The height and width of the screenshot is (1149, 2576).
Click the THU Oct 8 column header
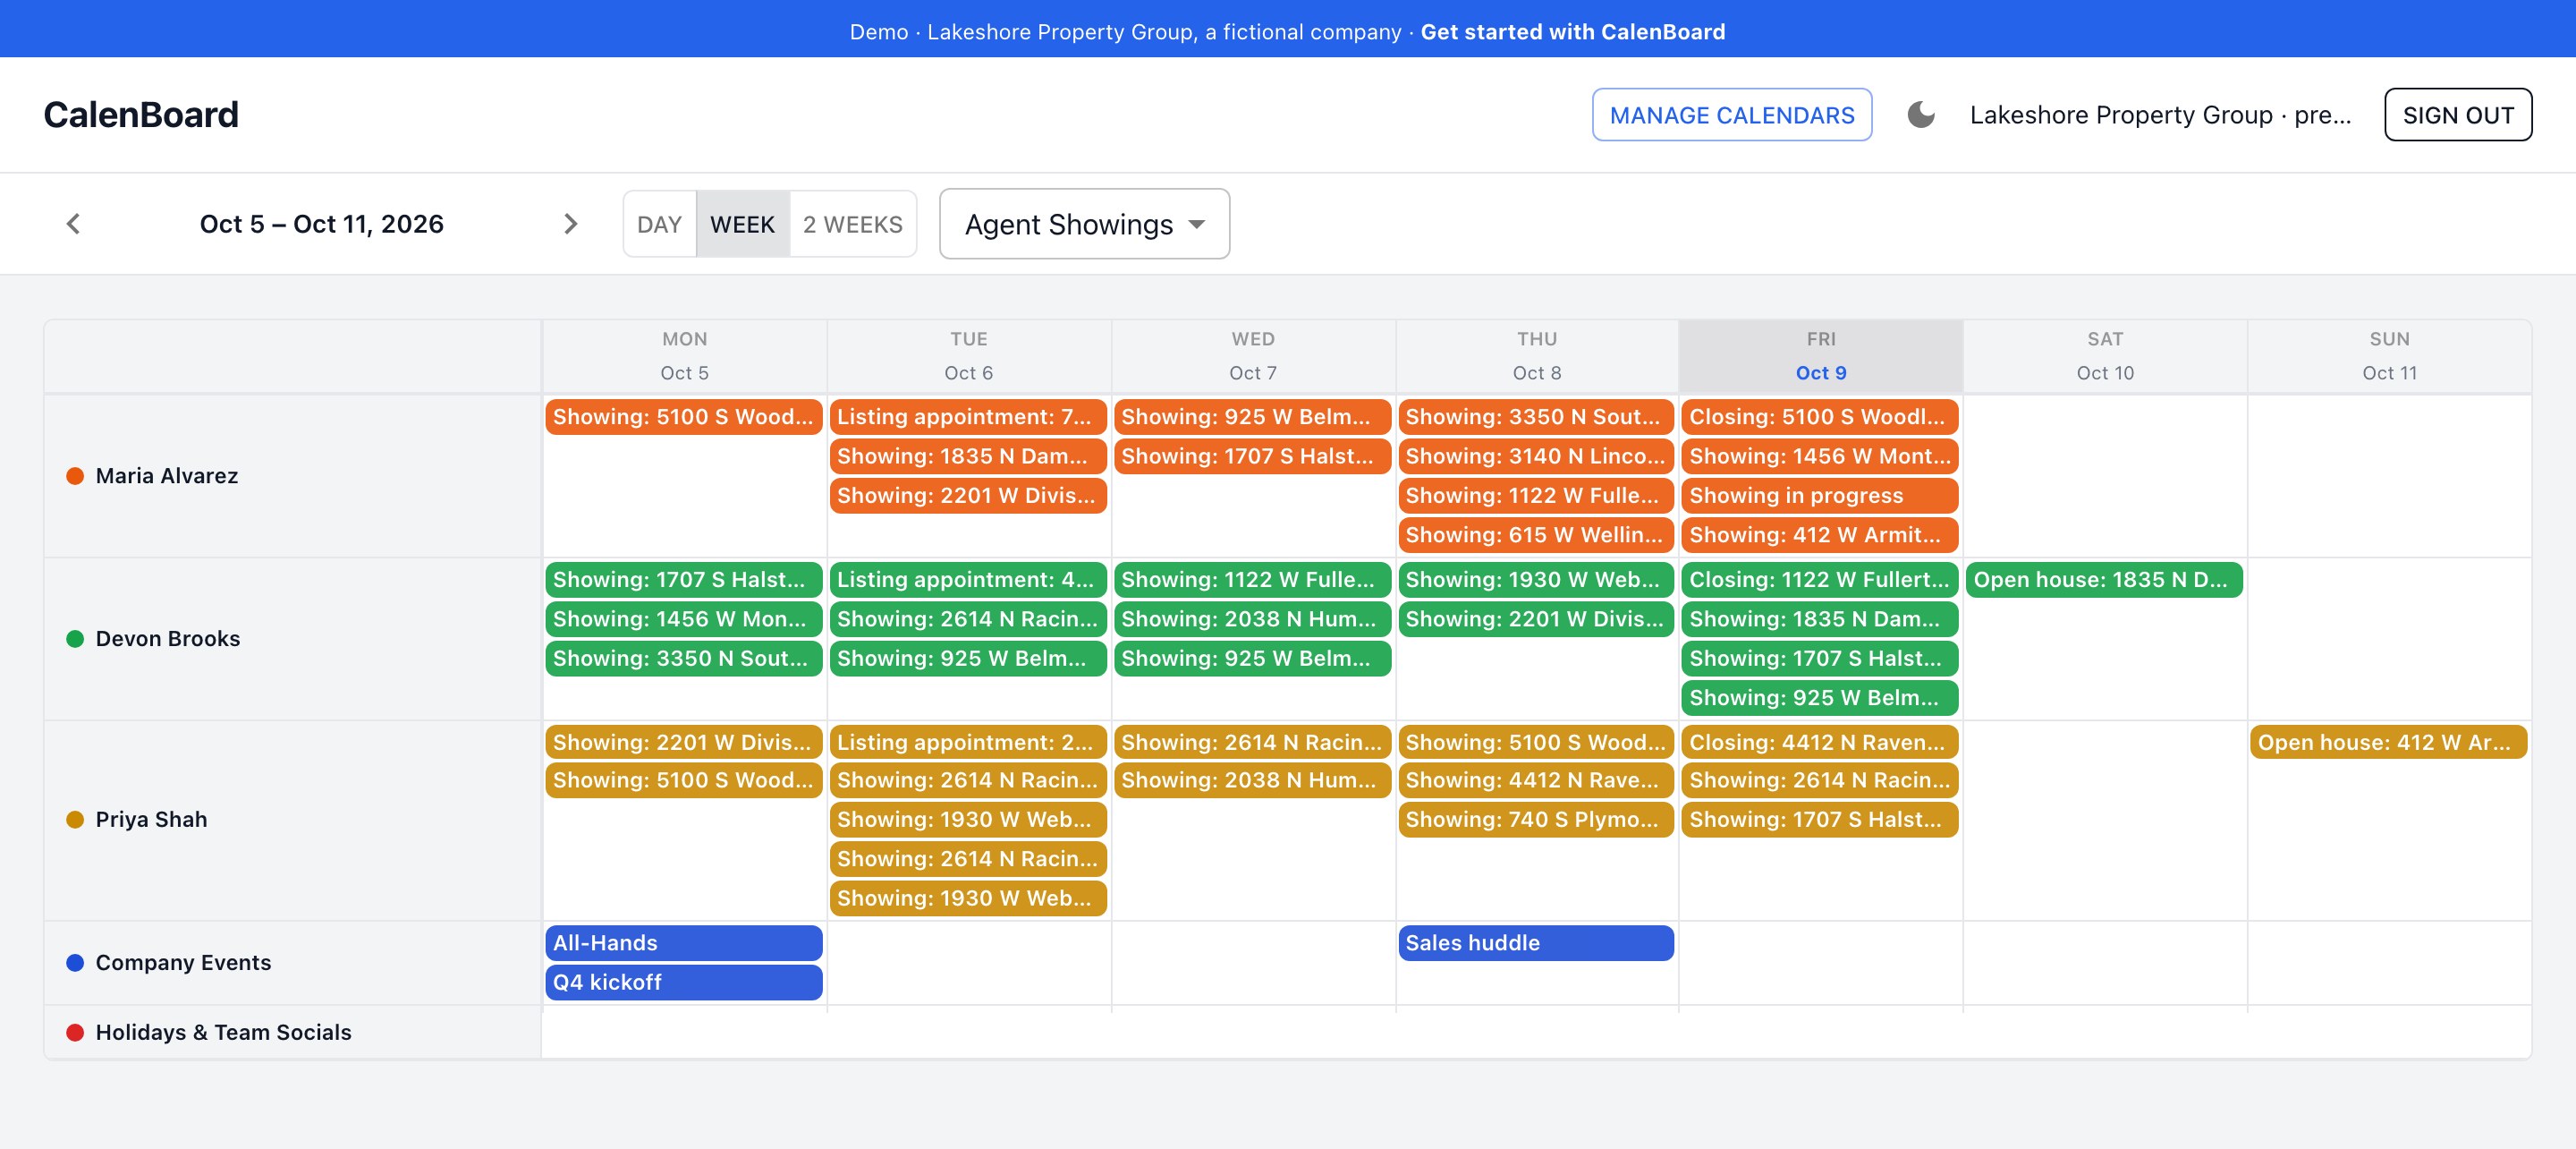[x=1536, y=356]
